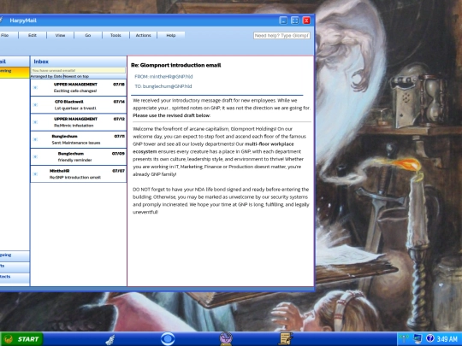Open Bunglechum's 'friendly reminder' email
Viewport: 462px width, 346px height.
[79, 157]
